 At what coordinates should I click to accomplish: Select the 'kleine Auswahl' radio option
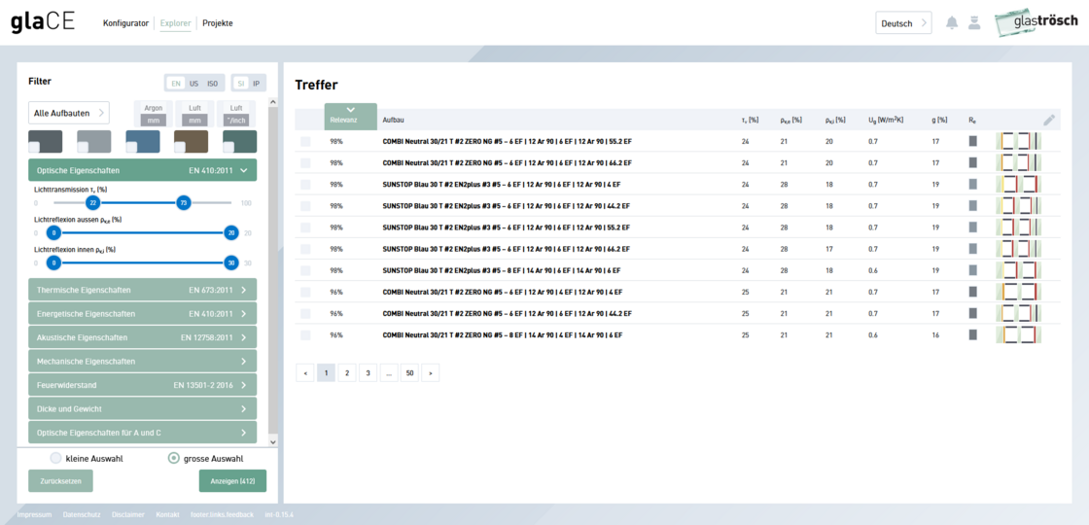point(55,458)
